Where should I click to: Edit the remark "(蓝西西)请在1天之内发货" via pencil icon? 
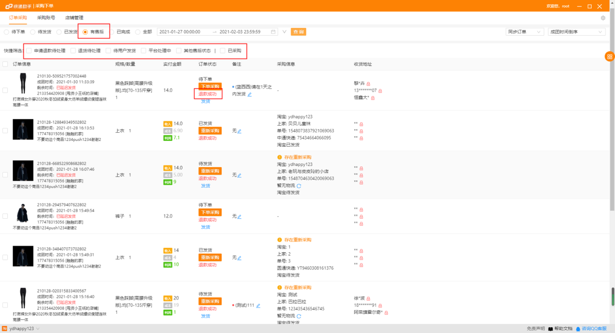250,94
